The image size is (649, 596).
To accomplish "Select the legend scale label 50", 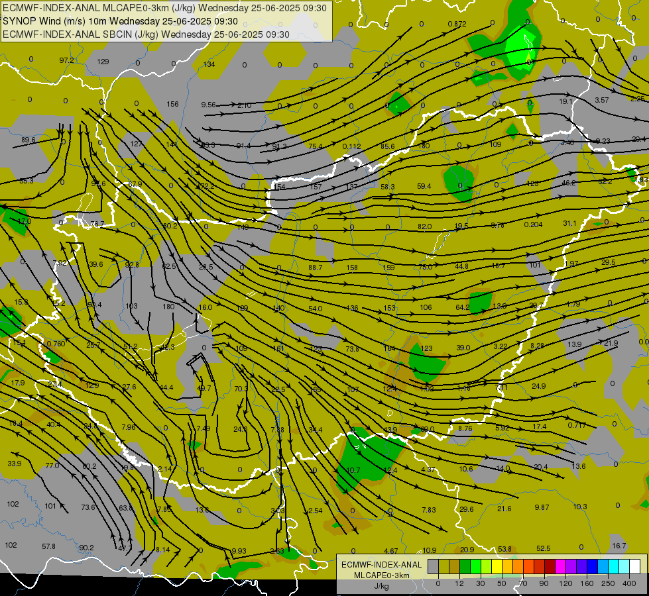I will coord(502,583).
